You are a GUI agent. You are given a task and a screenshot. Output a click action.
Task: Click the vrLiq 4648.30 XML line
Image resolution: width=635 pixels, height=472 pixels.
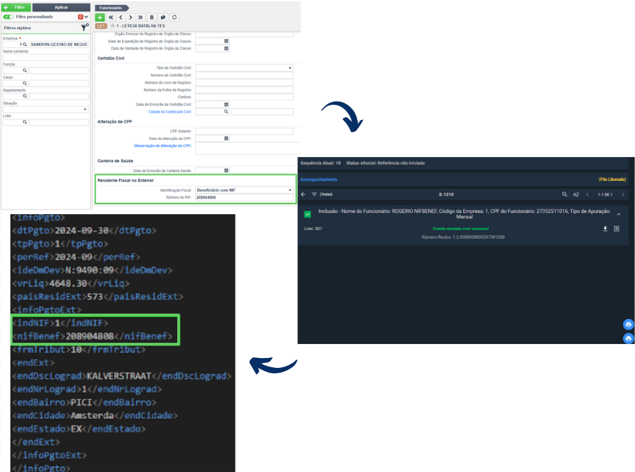71,283
